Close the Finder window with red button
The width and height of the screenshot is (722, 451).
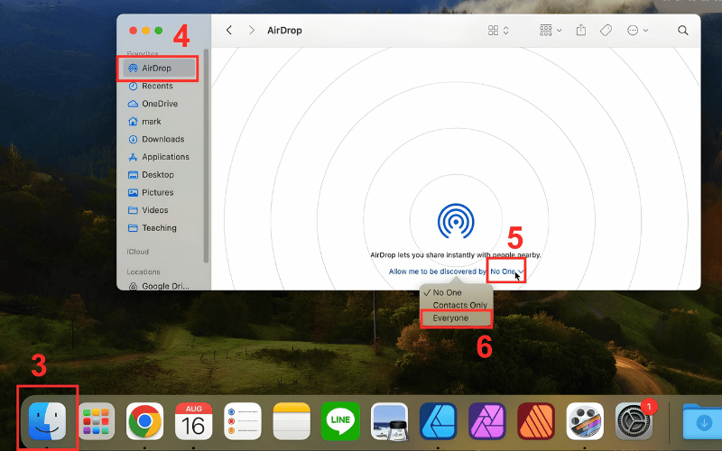[133, 31]
